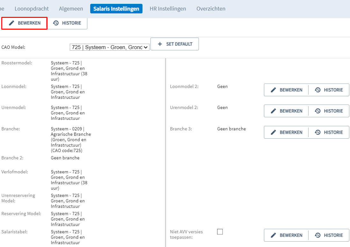Switch to the HR Instellingen tab
350x247 pixels.
point(168,9)
